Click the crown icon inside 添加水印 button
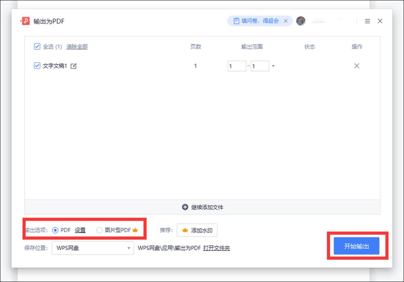Image resolution: width=404 pixels, height=282 pixels. 185,230
